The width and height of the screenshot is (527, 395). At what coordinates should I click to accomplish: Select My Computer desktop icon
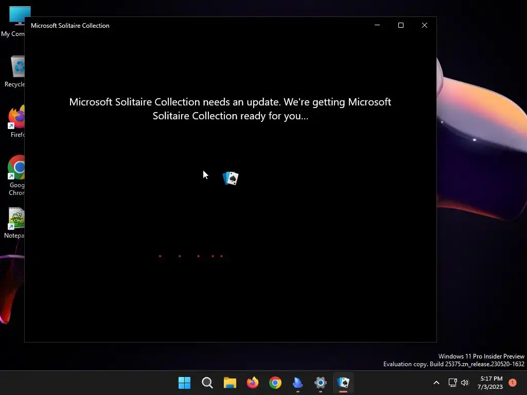click(x=13, y=22)
